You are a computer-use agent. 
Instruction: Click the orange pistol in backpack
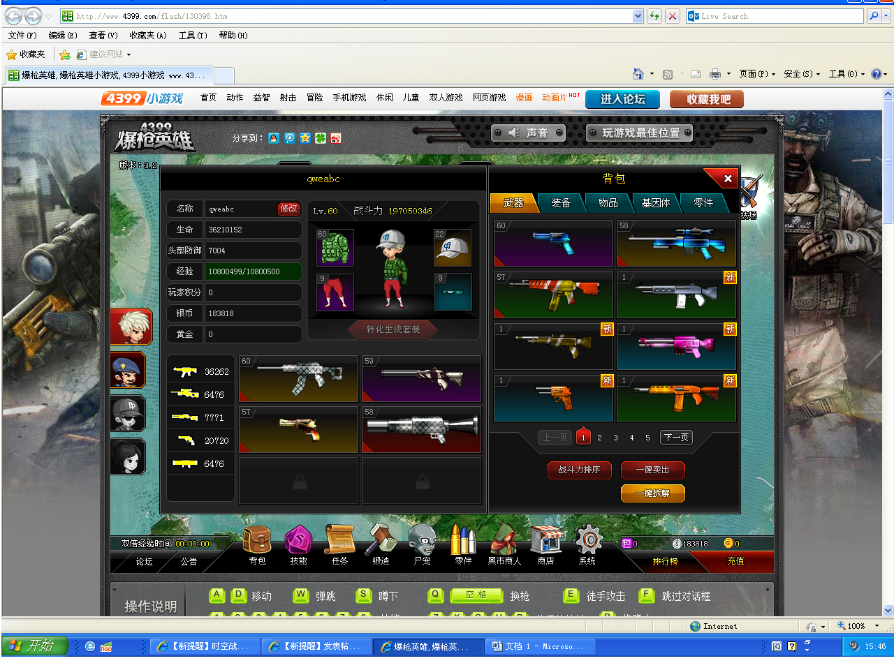tap(553, 399)
